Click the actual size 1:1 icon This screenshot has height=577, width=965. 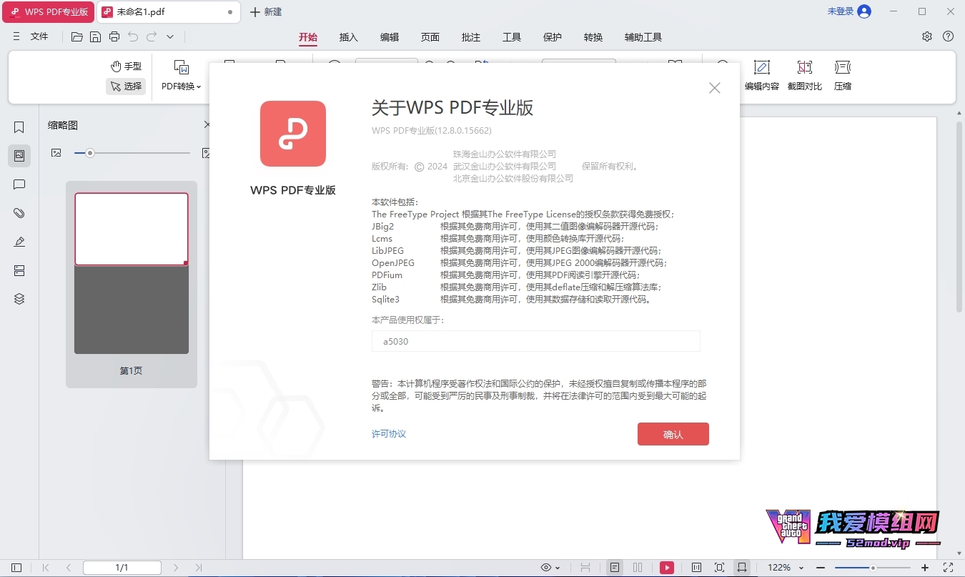pyautogui.click(x=696, y=568)
